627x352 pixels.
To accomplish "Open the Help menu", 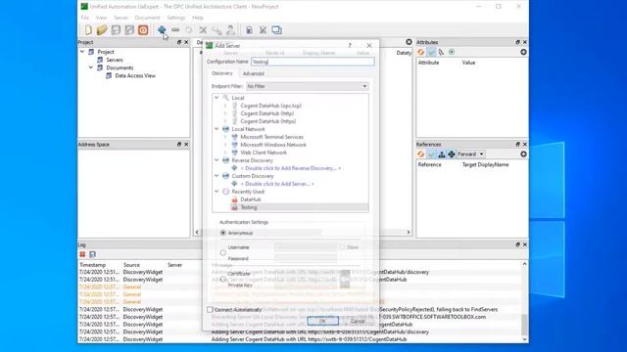I will click(198, 18).
